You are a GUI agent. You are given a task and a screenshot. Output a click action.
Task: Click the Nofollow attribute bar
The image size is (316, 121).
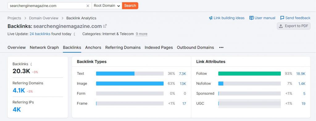coord(249,84)
